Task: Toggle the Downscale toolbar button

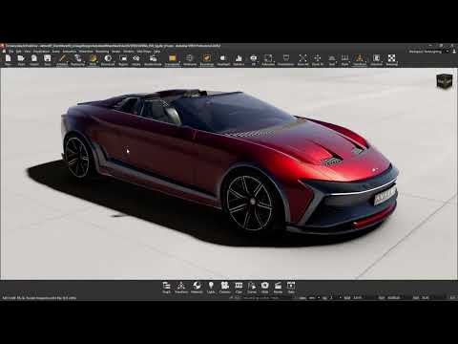Action: [108, 58]
